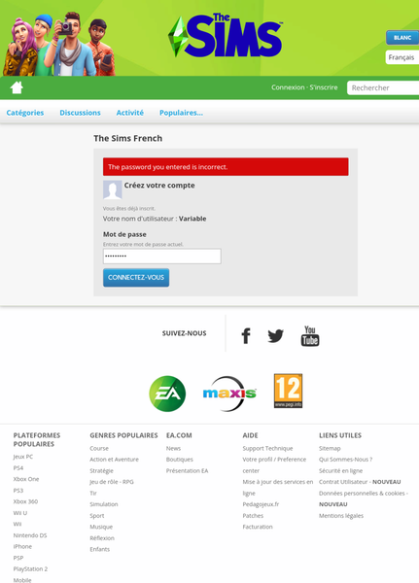Open the Français language dropdown
Image resolution: width=419 pixels, height=583 pixels.
[x=402, y=57]
